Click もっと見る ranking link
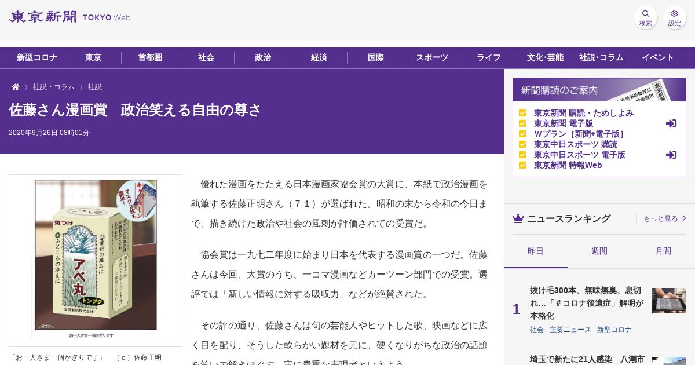This screenshot has height=365, width=695. point(665,218)
